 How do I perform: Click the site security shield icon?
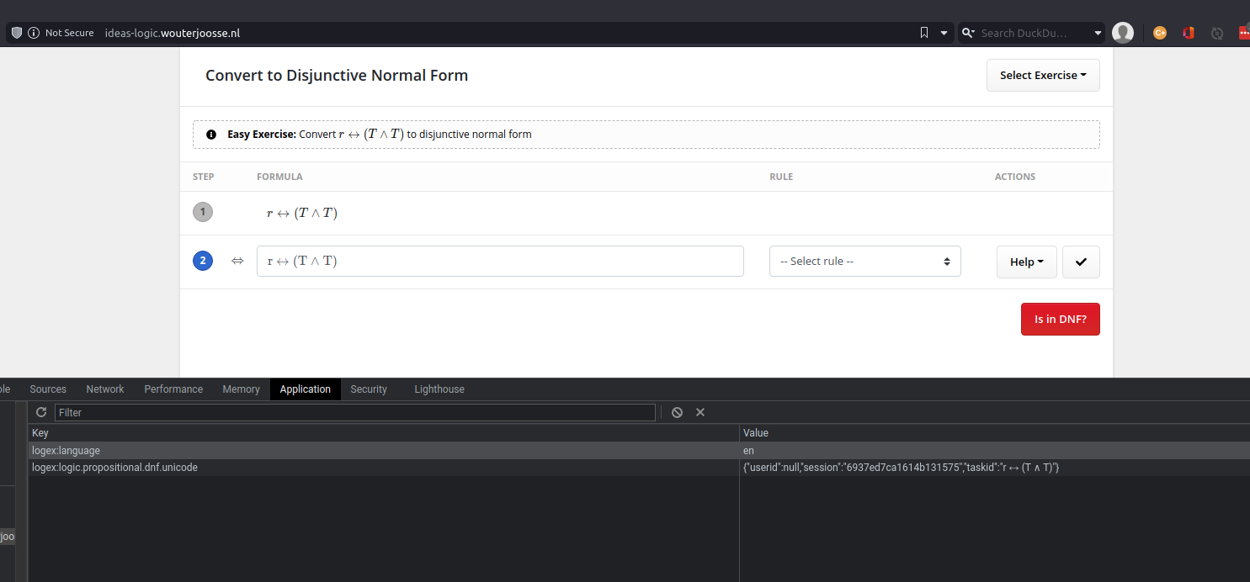16,32
